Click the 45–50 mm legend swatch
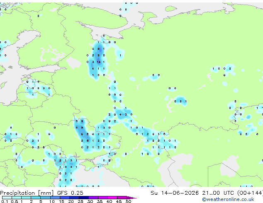Viewport: 263px width, 203px height. tap(122, 198)
